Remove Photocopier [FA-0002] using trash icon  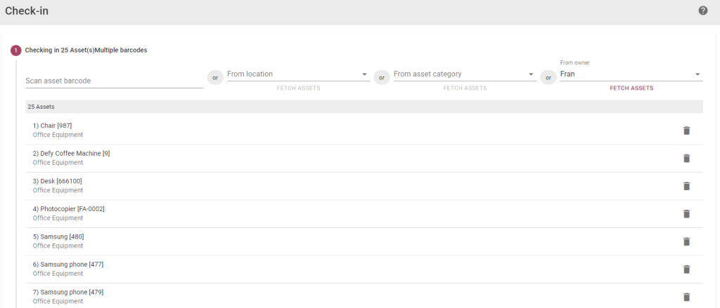(x=686, y=213)
